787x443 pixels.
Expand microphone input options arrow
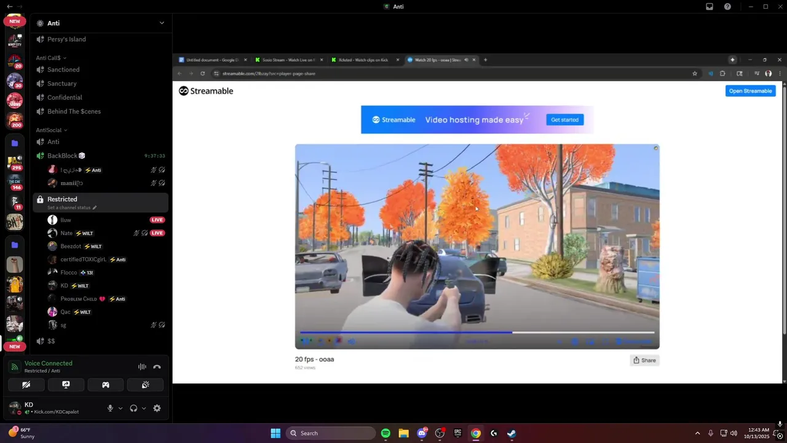pyautogui.click(x=120, y=408)
